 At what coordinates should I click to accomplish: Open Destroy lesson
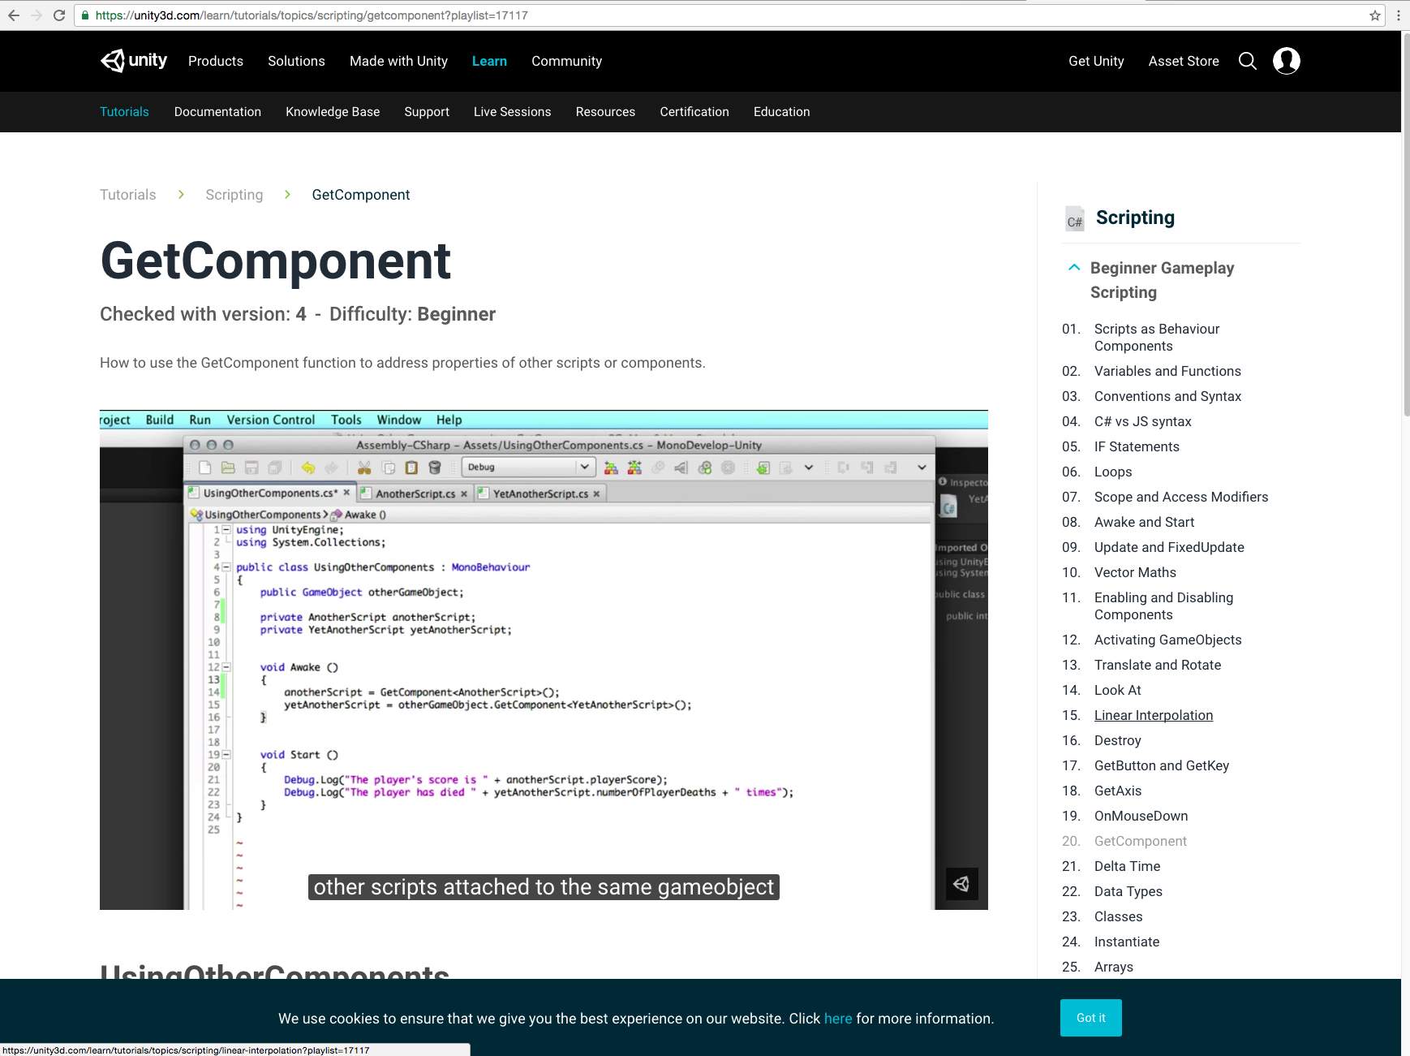coord(1117,740)
